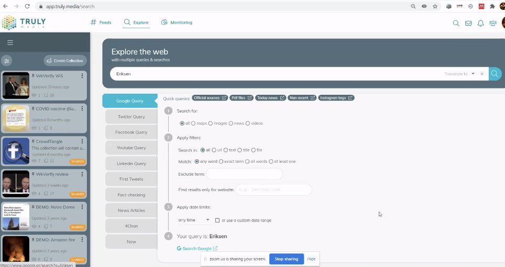Click the browser address bar URL

click(70, 6)
